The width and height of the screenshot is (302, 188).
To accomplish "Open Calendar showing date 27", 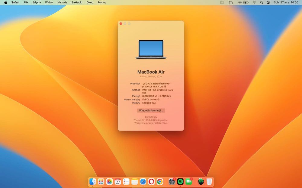I will 118,181.
